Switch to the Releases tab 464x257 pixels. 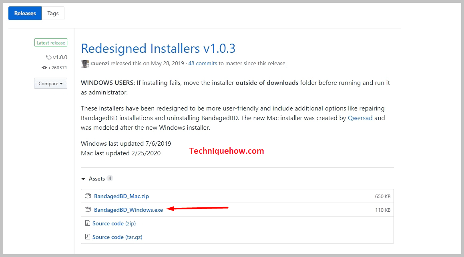coord(25,13)
